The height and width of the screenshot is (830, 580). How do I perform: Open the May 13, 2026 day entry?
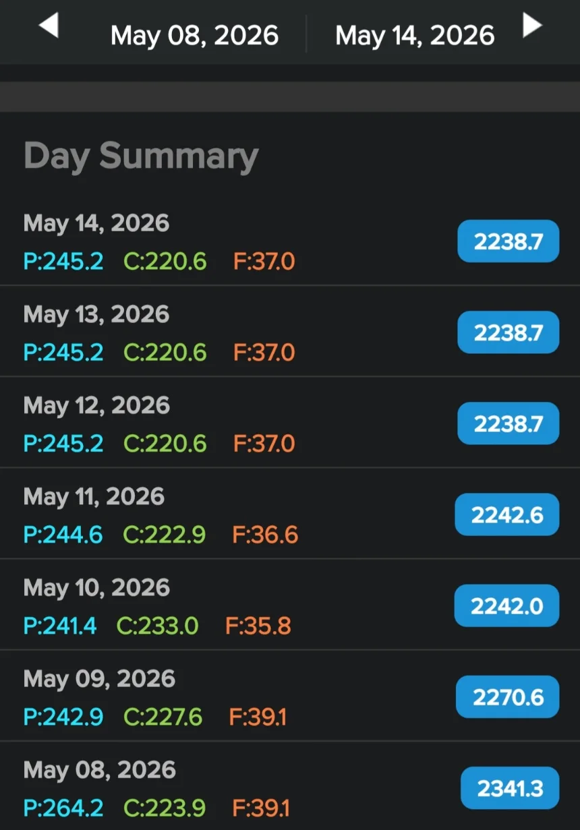pos(290,331)
